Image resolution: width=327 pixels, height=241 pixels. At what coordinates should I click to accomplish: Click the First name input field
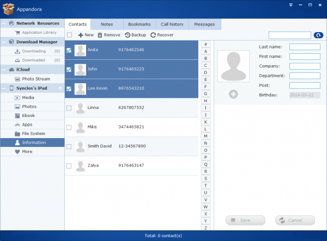(x=305, y=57)
